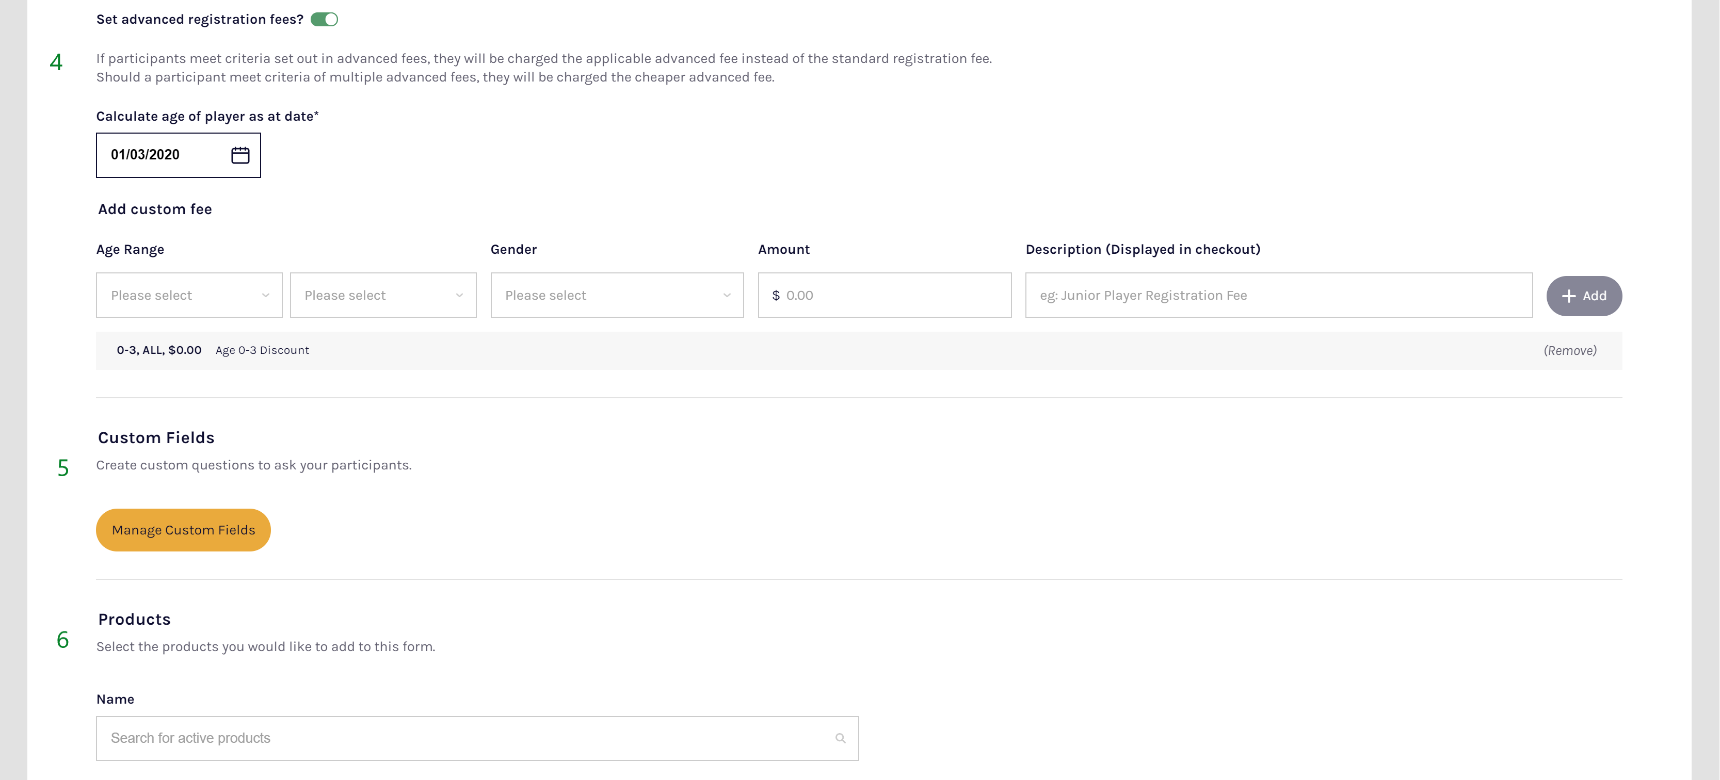Click the Age 0-3 Discount description text

[262, 350]
